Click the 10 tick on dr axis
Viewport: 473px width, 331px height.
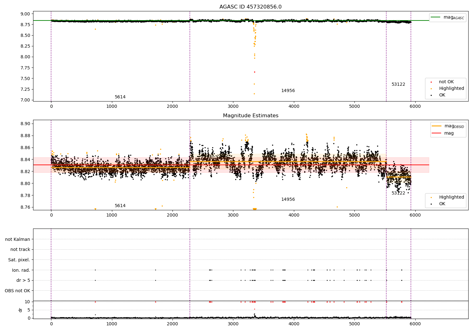pyautogui.click(x=27, y=302)
